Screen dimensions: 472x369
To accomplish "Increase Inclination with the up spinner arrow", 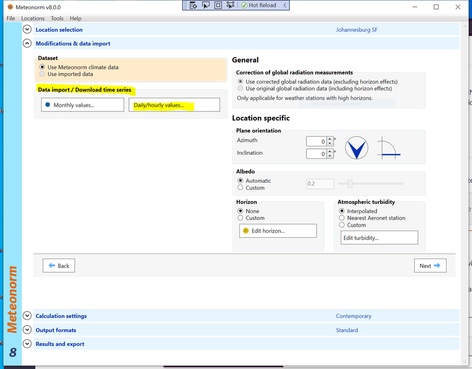I will click(x=330, y=152).
